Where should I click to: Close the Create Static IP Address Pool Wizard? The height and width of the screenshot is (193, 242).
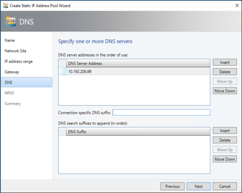tap(237, 5)
